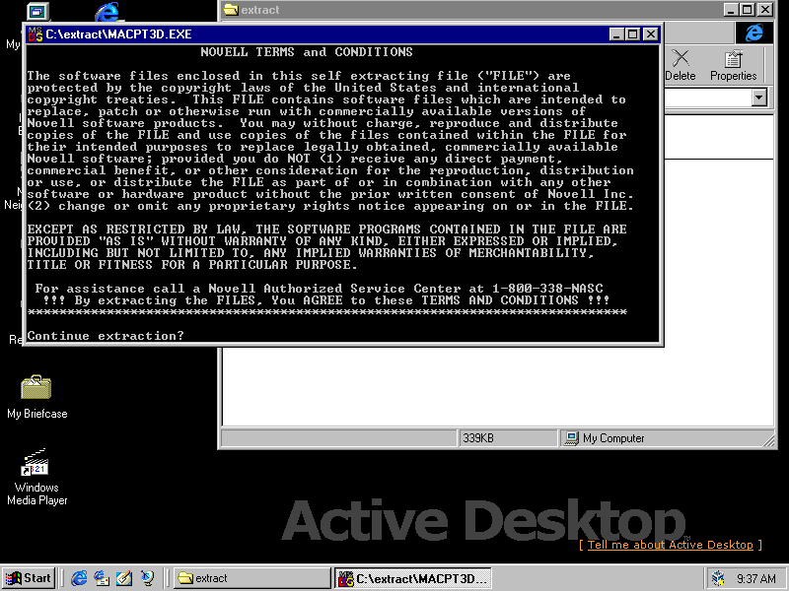Launch Outlook Express from Quick Launch

point(102,578)
